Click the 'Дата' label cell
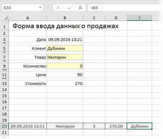Screen dimensions: 163x139 [28, 39]
